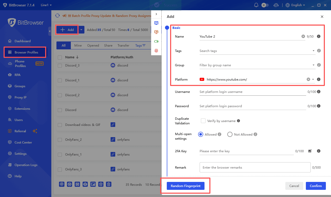331x197 pixels.
Task: Tick the Verify by username checkbox
Action: [x=203, y=121]
